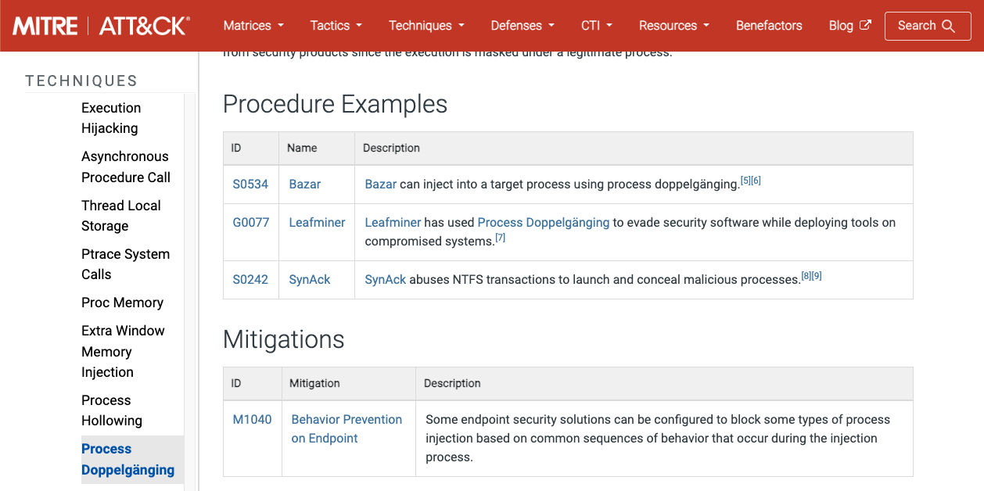
Task: Open citation reference [8]
Action: point(806,276)
